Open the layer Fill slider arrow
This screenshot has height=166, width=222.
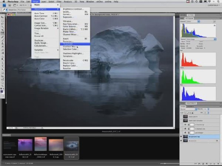pyautogui.click(x=208, y=113)
